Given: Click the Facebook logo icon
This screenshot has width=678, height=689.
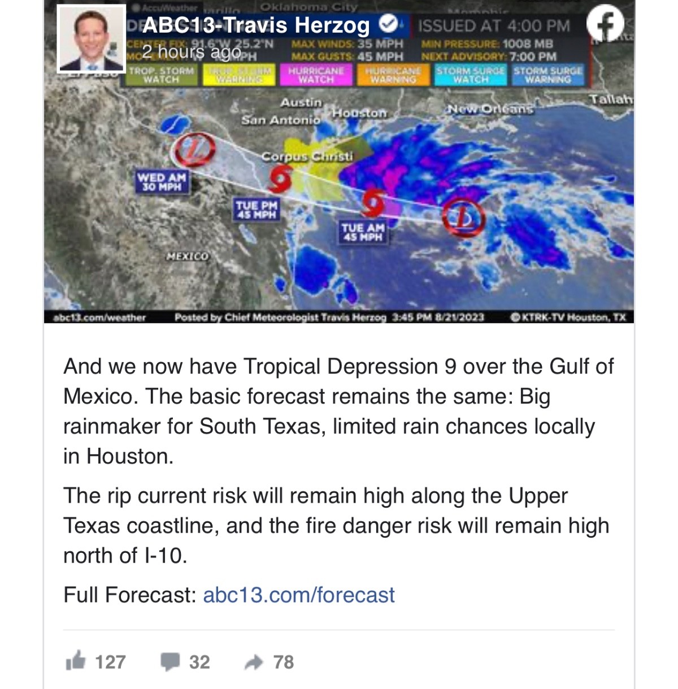Looking at the screenshot, I should pos(605,24).
